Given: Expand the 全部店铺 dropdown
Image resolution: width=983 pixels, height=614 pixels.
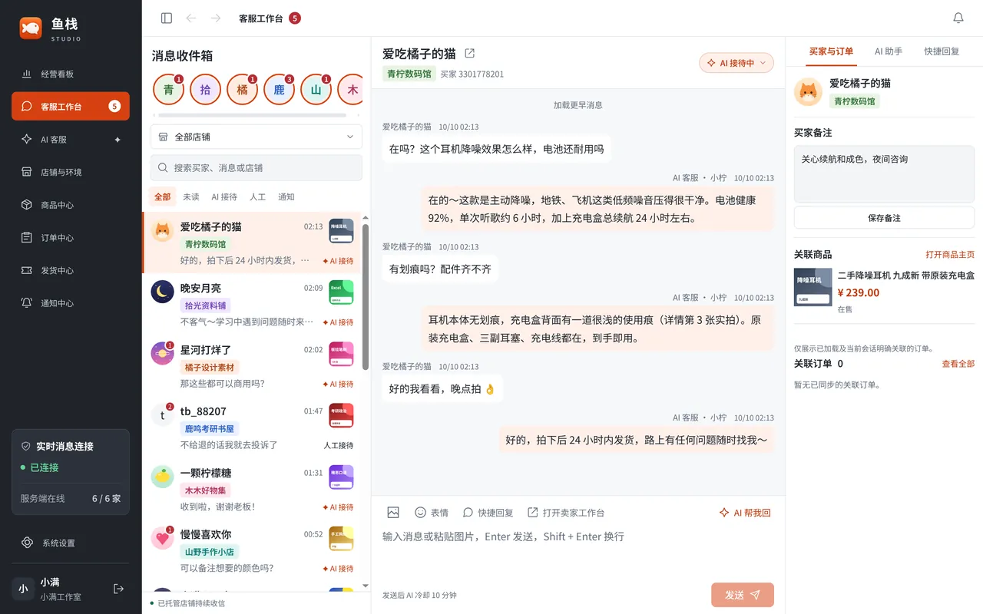Looking at the screenshot, I should click(x=257, y=137).
